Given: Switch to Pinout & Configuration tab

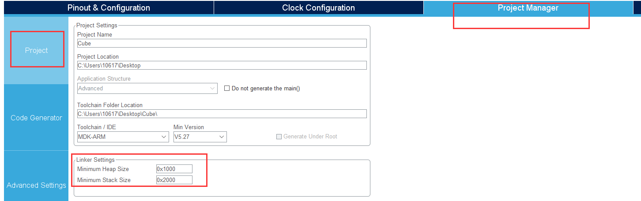Looking at the screenshot, I should [x=109, y=7].
